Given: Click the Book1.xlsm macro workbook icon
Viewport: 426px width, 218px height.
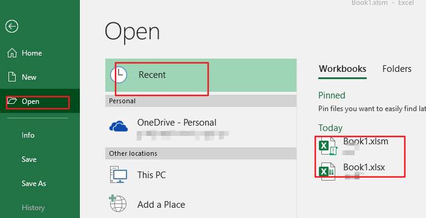Looking at the screenshot, I should [x=327, y=146].
